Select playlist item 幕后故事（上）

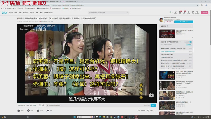pyautogui.click(x=176, y=60)
